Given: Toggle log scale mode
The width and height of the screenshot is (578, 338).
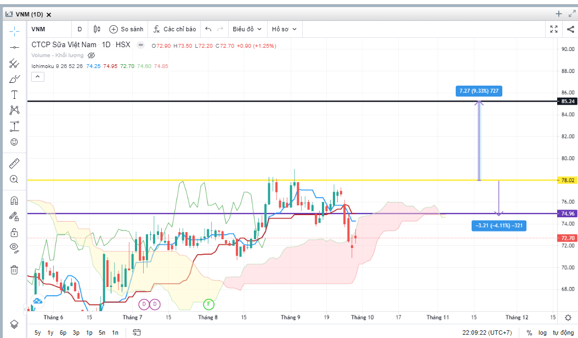Looking at the screenshot, I should click(542, 333).
